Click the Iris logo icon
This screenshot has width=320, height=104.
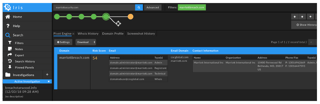click(8, 8)
